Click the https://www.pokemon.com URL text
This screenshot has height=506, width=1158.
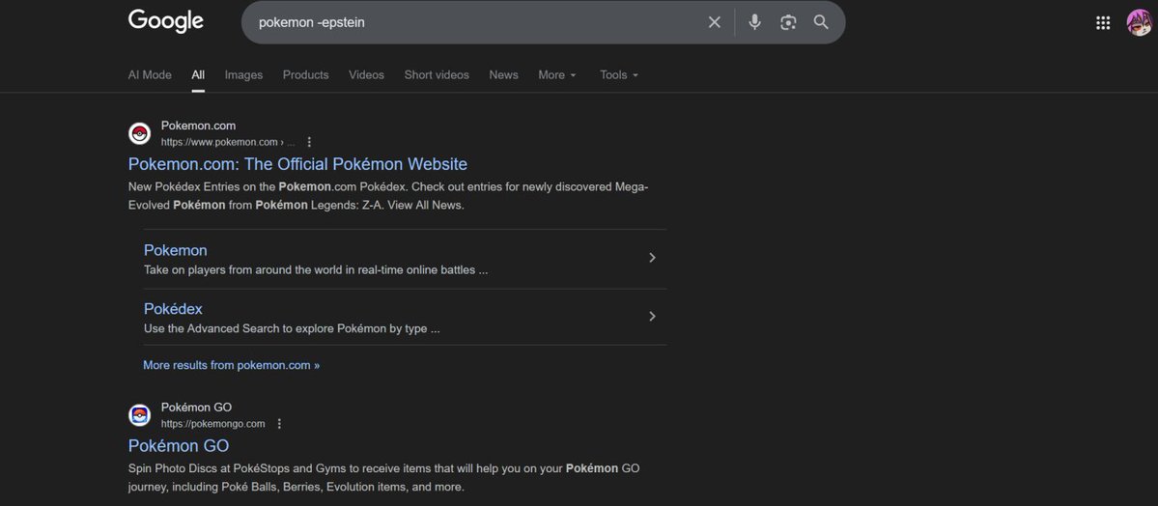tap(219, 142)
